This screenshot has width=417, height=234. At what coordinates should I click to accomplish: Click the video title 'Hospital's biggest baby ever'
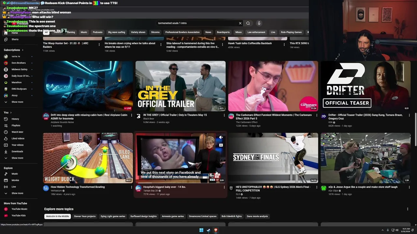coord(165,187)
